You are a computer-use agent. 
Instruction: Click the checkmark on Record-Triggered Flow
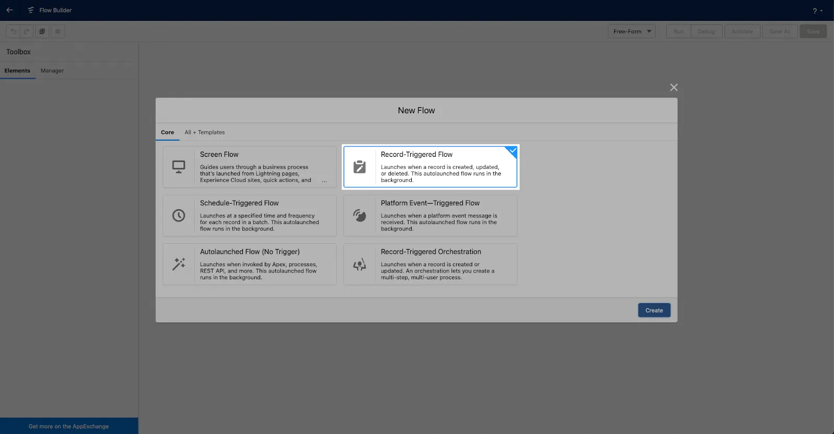click(512, 151)
